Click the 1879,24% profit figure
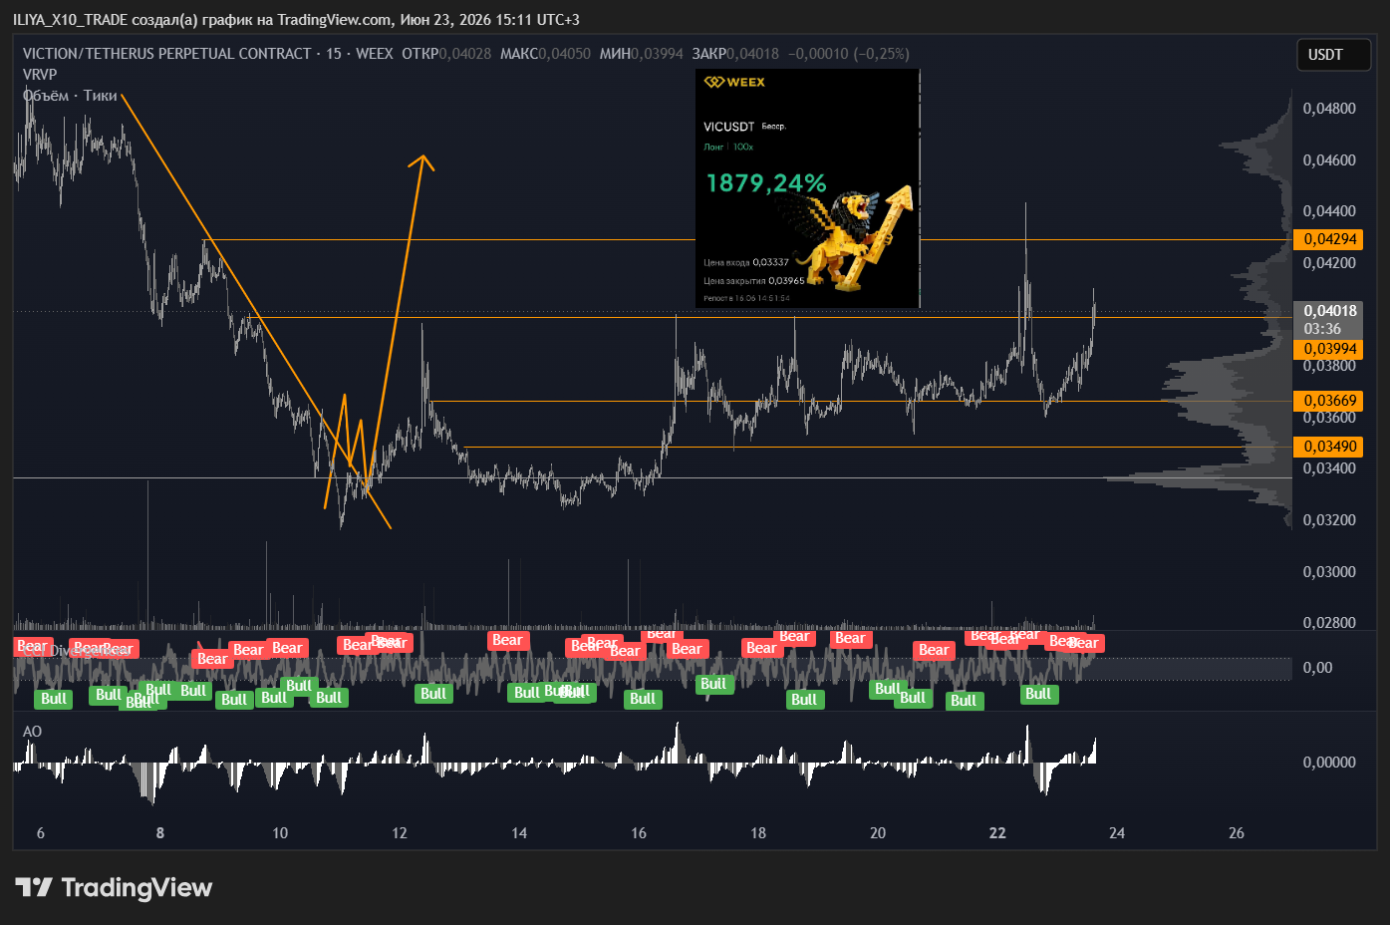This screenshot has width=1390, height=925. coord(766,183)
